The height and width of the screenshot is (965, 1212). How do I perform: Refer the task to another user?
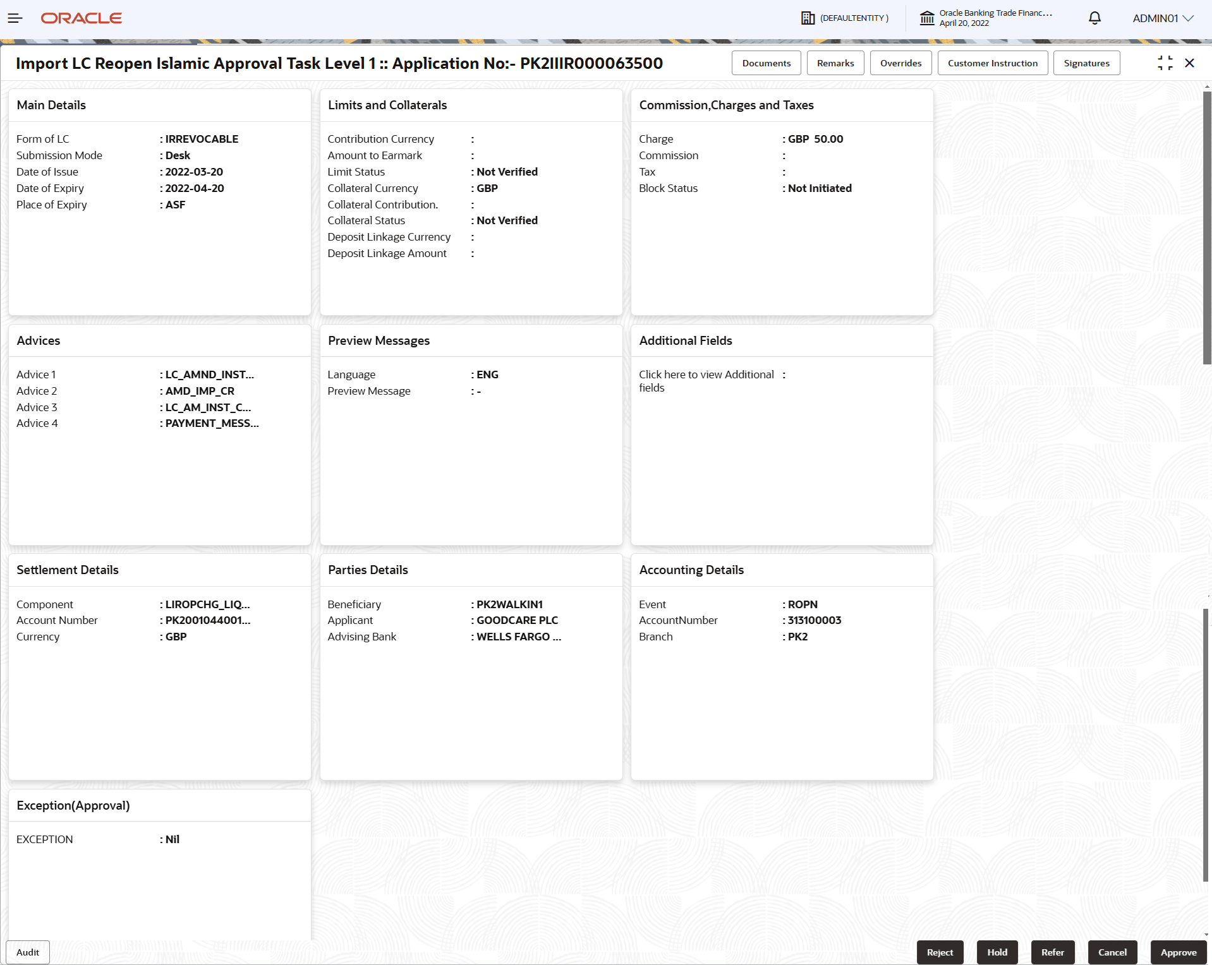[x=1052, y=952]
